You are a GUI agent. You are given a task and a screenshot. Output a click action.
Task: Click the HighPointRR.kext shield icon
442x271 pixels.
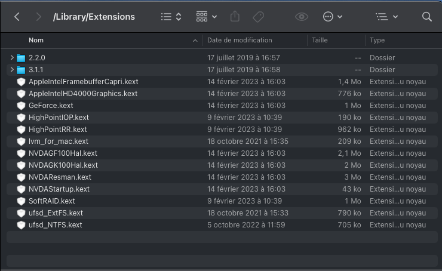point(21,130)
